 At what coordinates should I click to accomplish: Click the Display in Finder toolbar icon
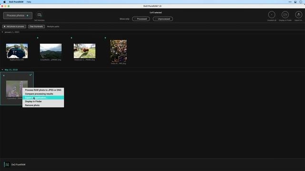click(x=285, y=15)
